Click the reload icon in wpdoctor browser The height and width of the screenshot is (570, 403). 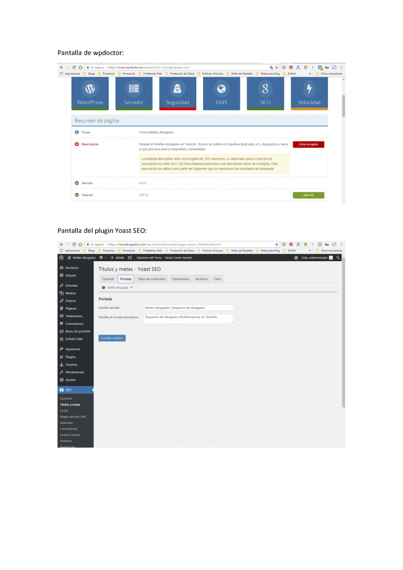(74, 67)
